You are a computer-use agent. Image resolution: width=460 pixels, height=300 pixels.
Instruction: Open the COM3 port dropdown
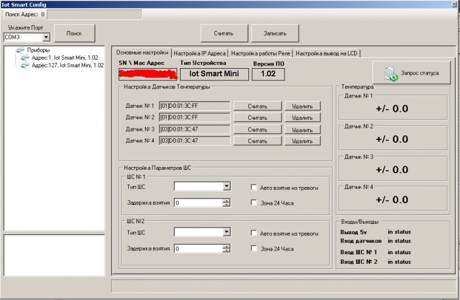[x=46, y=37]
